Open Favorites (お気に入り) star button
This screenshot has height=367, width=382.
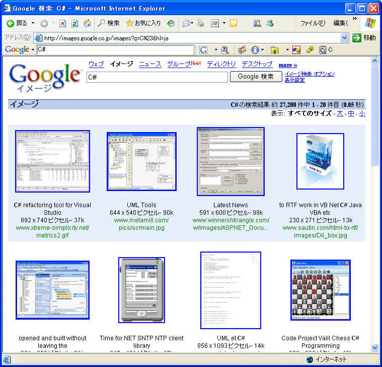pyautogui.click(x=143, y=23)
